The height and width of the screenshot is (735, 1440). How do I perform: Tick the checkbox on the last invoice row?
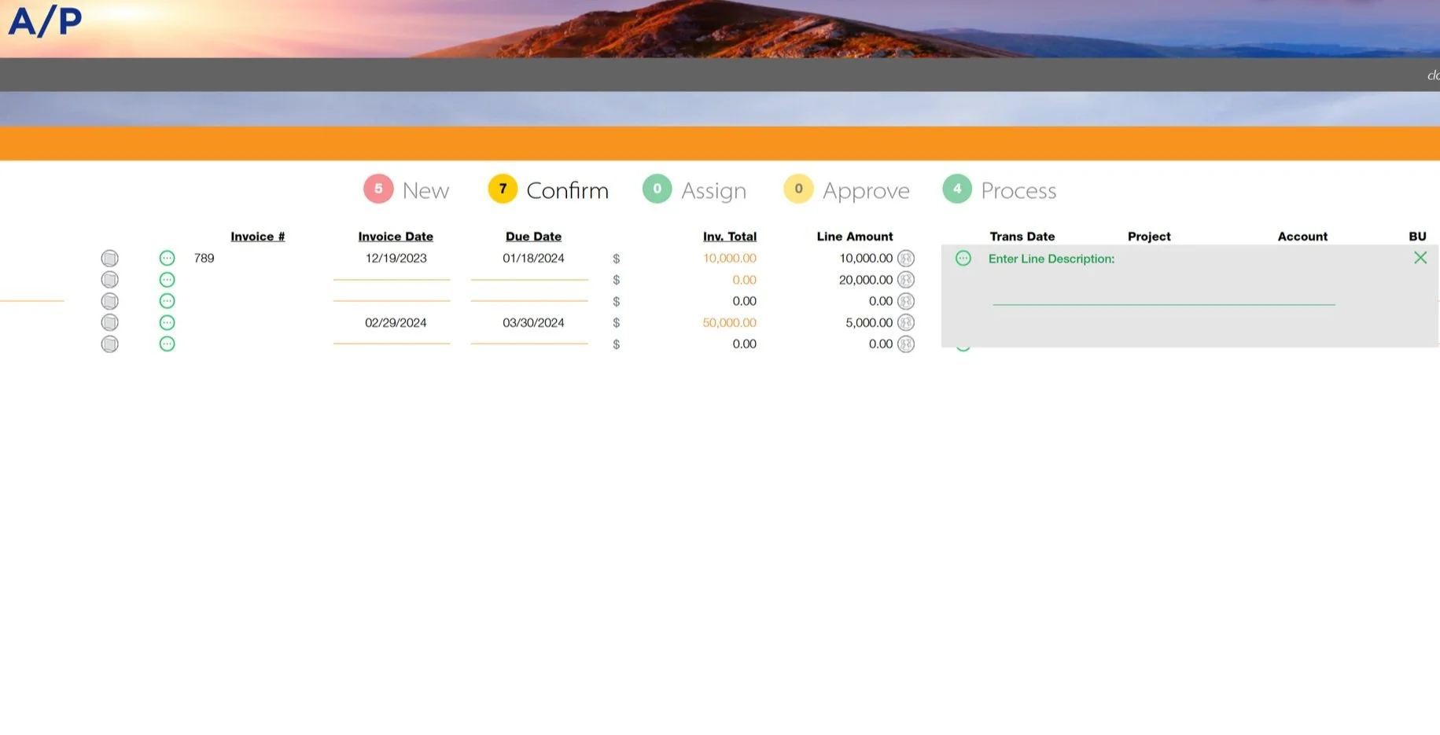(109, 344)
